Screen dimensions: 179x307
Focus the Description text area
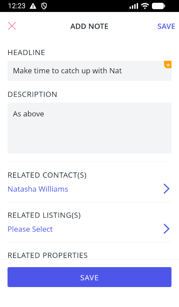tap(89, 128)
